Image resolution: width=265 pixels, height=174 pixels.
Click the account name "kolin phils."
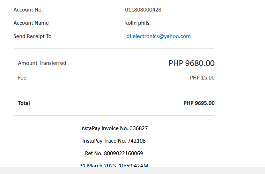(x=138, y=23)
